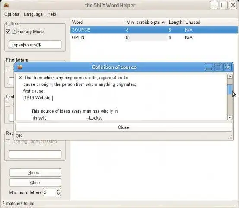Click the '2 matches found' status text
Image resolution: width=239 pixels, height=208 pixels.
18,204
